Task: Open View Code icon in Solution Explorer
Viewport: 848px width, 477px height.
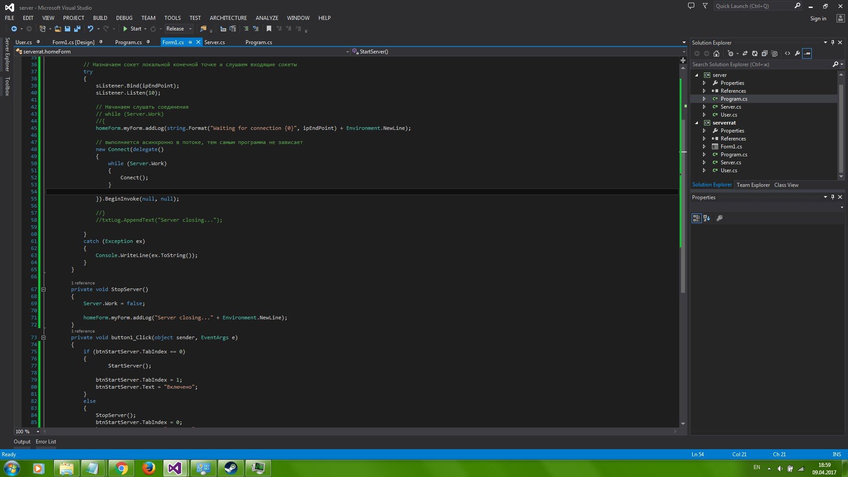Action: 787,53
